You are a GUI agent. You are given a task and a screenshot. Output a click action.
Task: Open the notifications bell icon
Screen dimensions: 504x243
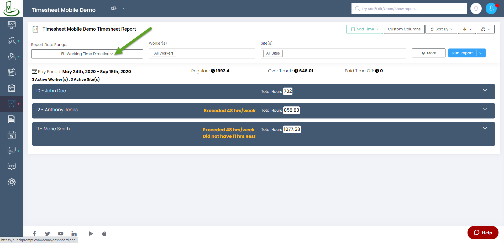(476, 9)
